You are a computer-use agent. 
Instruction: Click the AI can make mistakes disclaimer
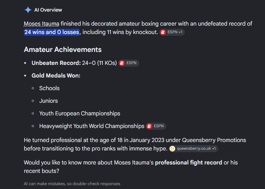tap(72, 184)
